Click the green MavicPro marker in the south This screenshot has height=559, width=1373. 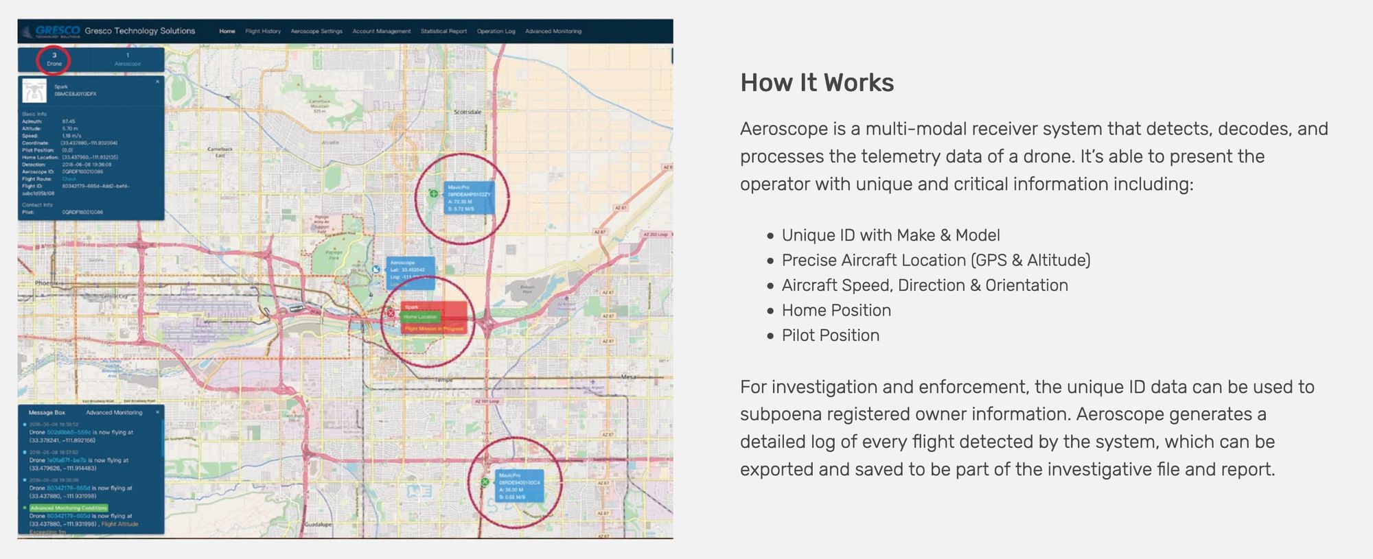(485, 482)
